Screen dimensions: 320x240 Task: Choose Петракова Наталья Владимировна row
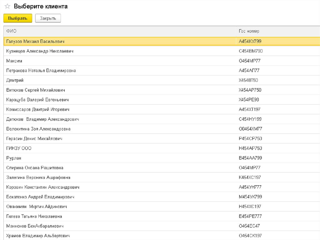pos(41,70)
